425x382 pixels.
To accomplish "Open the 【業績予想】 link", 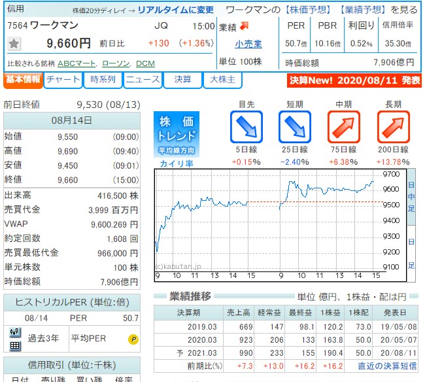I will [x=363, y=10].
